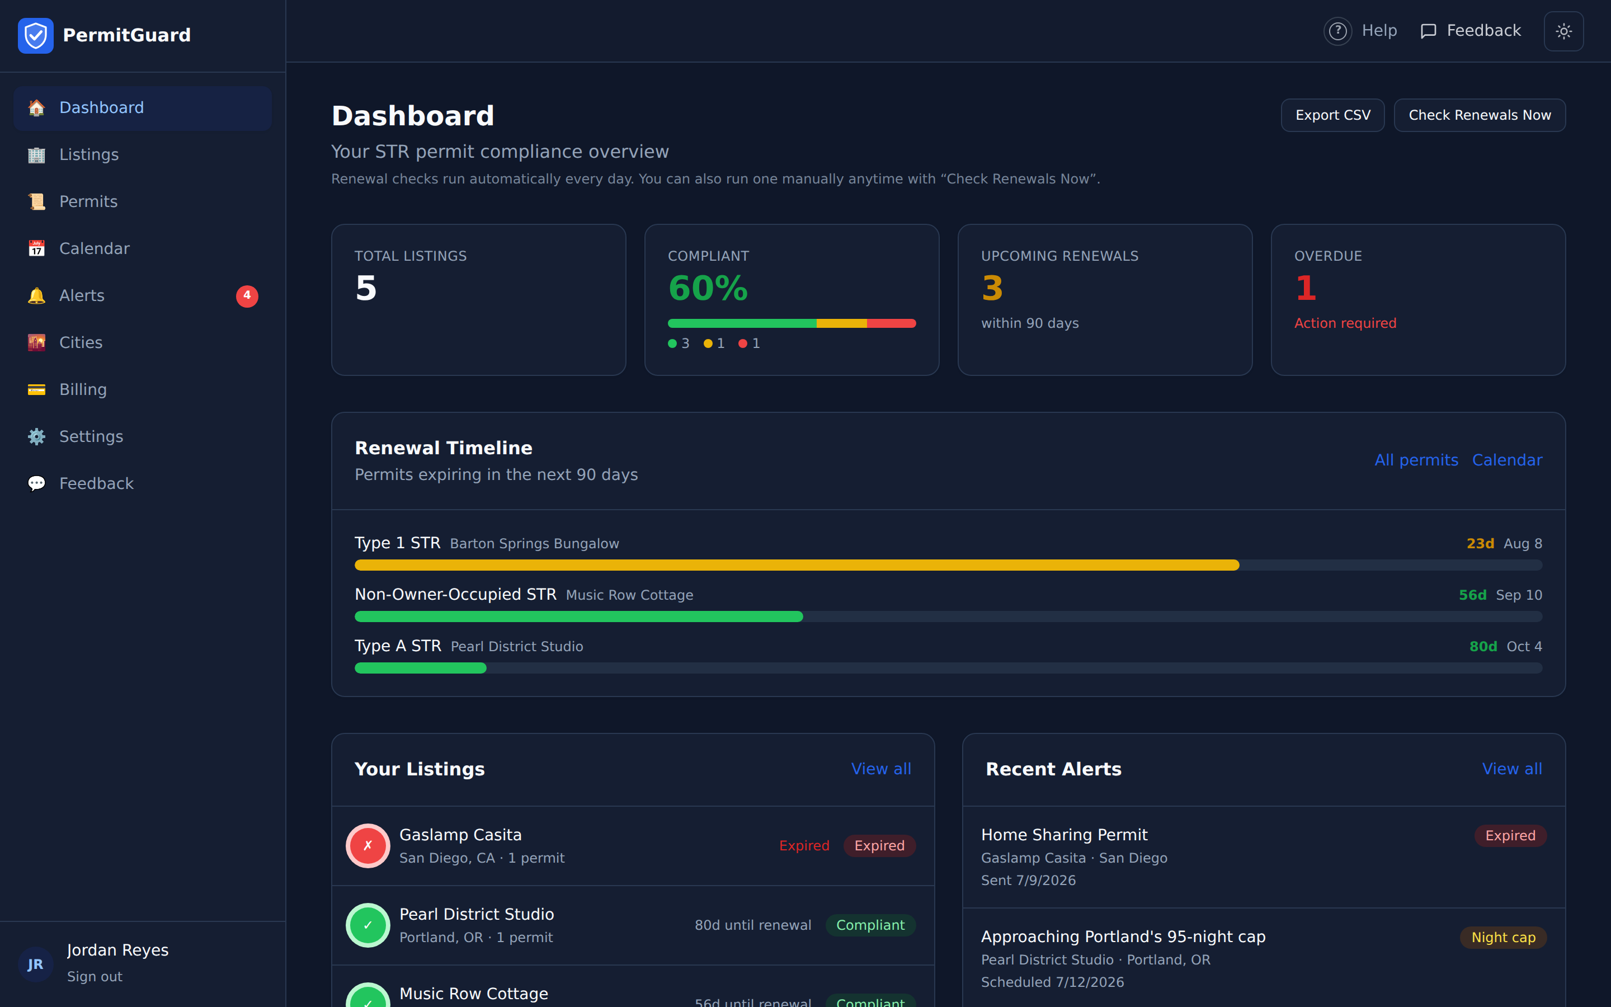The image size is (1611, 1007).
Task: Open the Billing page
Action: [x=143, y=389]
